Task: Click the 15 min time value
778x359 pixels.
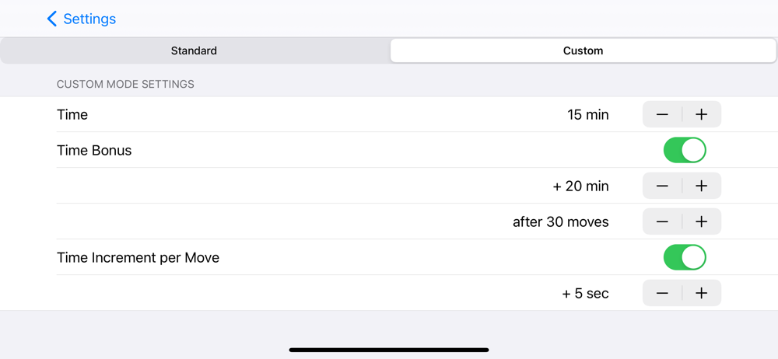Action: [588, 115]
